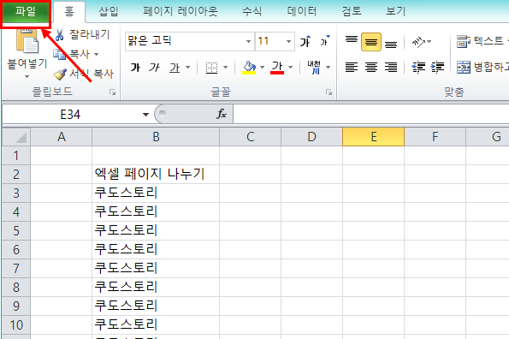Image resolution: width=509 pixels, height=339 pixels.
Task: Click 쿠도스토리 cell in row 3
Action: tap(156, 193)
